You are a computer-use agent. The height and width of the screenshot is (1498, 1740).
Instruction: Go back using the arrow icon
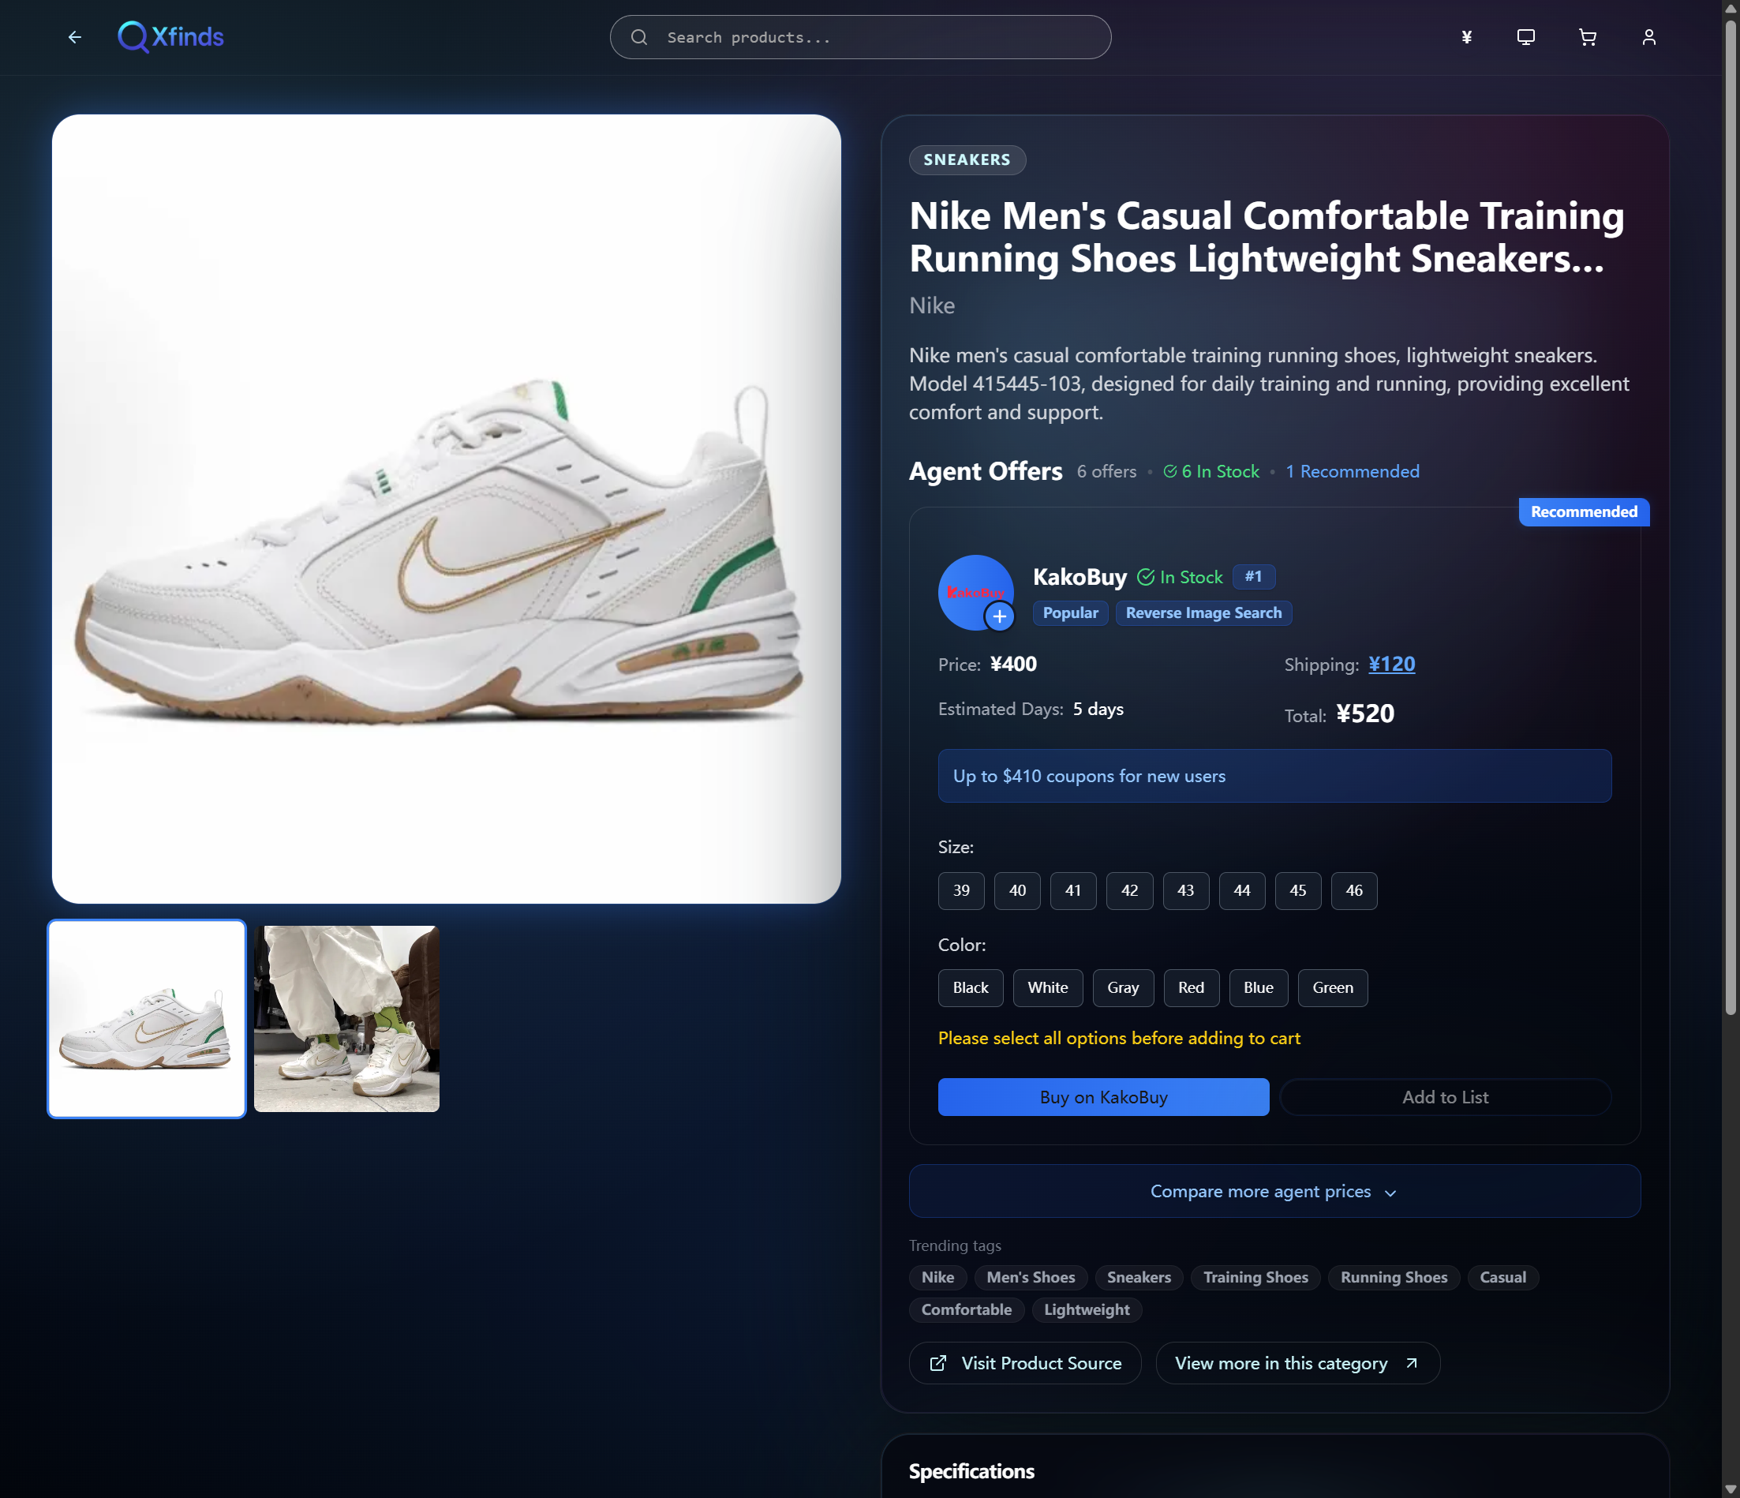(x=75, y=37)
